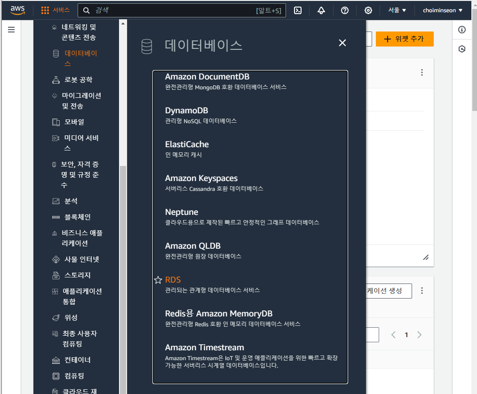Open the help question mark icon
The width and height of the screenshot is (477, 394).
click(345, 10)
